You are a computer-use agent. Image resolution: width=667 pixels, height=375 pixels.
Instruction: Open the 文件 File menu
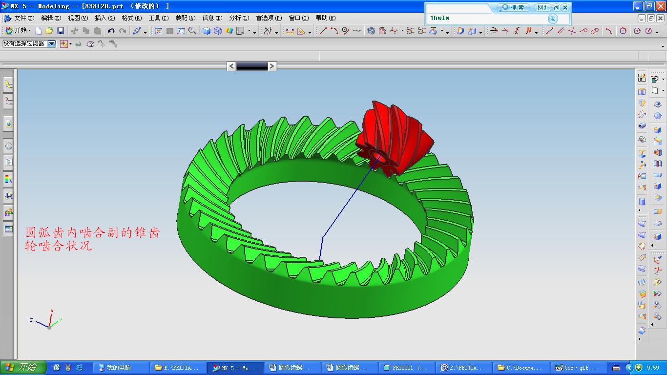click(x=24, y=18)
